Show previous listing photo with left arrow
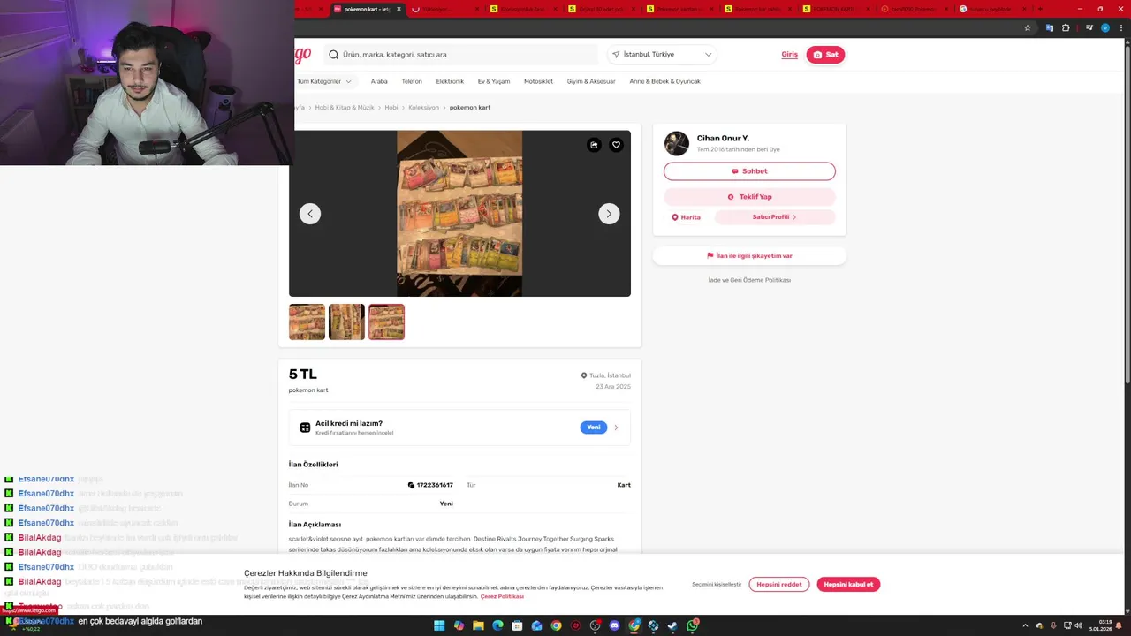This screenshot has height=636, width=1131. (310, 214)
